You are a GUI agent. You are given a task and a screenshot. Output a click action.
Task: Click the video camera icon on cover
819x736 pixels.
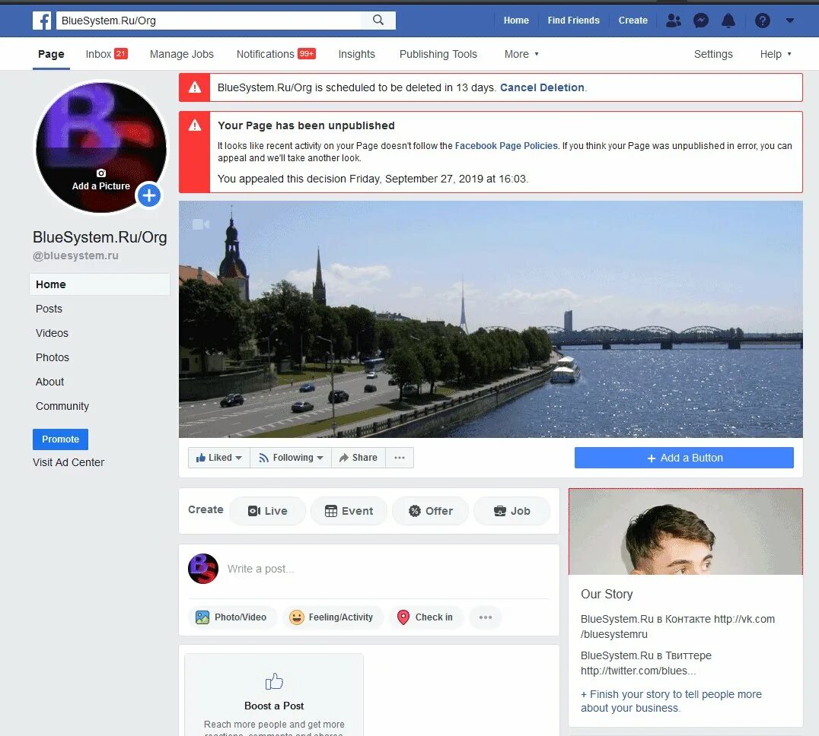(x=201, y=224)
